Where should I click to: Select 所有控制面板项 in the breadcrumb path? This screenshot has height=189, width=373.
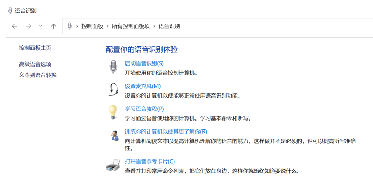point(131,26)
